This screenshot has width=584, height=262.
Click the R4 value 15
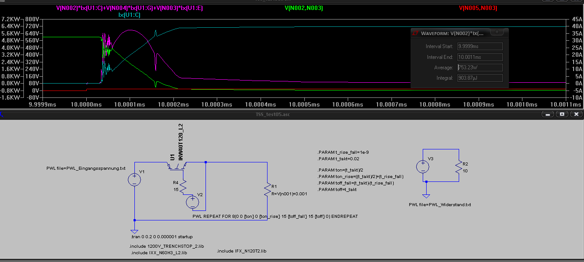pyautogui.click(x=176, y=189)
